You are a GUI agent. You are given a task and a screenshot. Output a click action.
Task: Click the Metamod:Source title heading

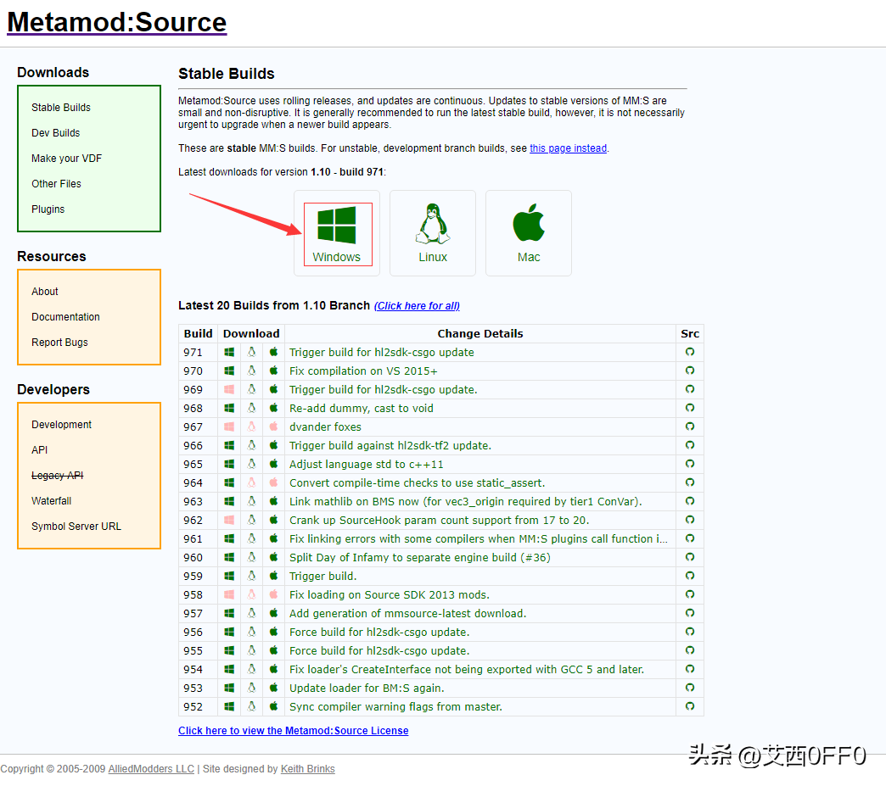[116, 23]
